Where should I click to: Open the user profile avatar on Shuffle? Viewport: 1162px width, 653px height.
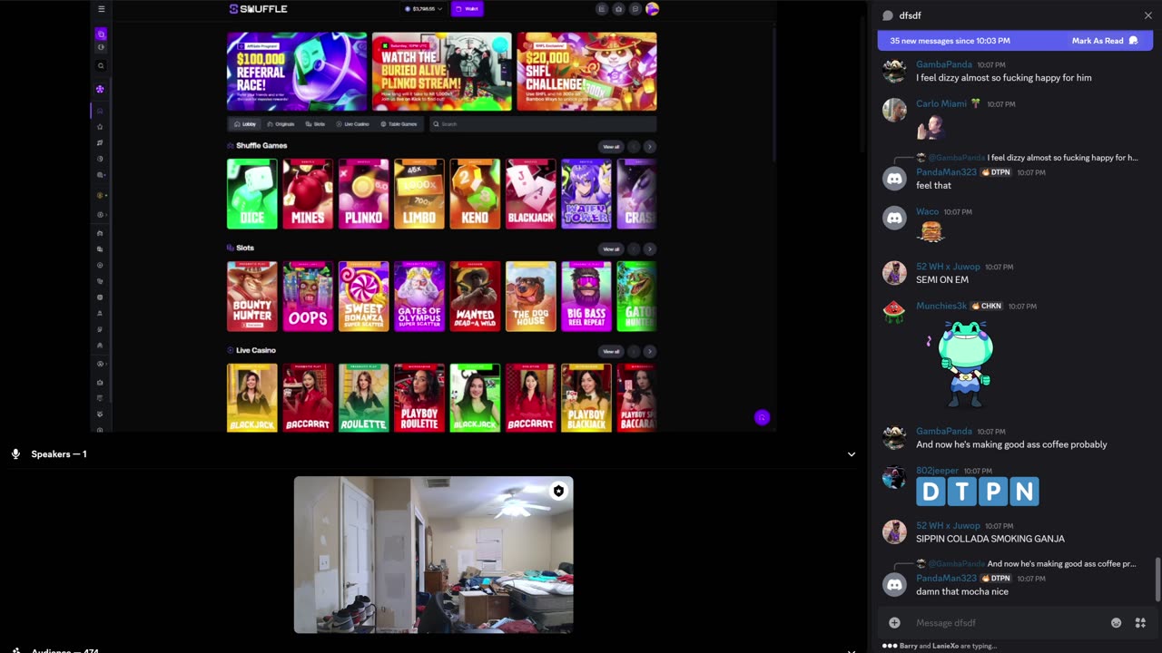tap(652, 9)
